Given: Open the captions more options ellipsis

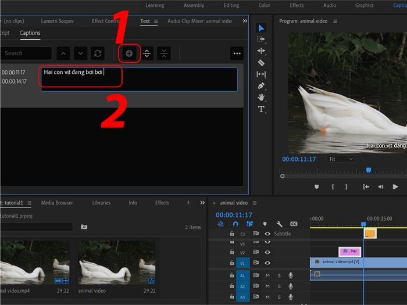Looking at the screenshot, I should click(237, 53).
